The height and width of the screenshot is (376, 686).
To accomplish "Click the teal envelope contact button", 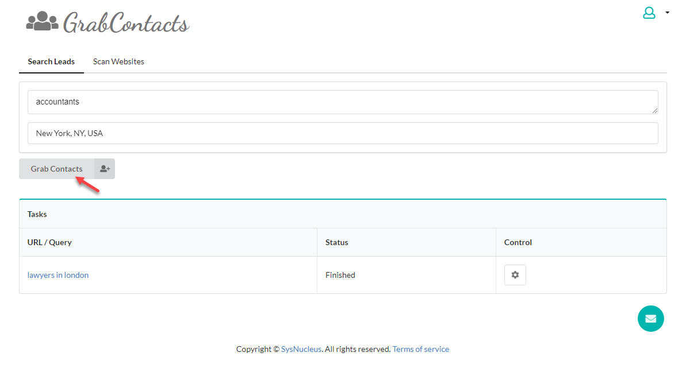I will pyautogui.click(x=650, y=319).
